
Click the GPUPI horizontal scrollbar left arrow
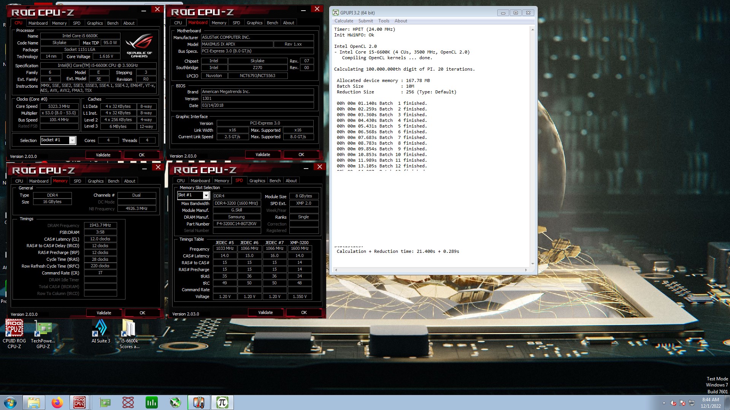pos(336,270)
